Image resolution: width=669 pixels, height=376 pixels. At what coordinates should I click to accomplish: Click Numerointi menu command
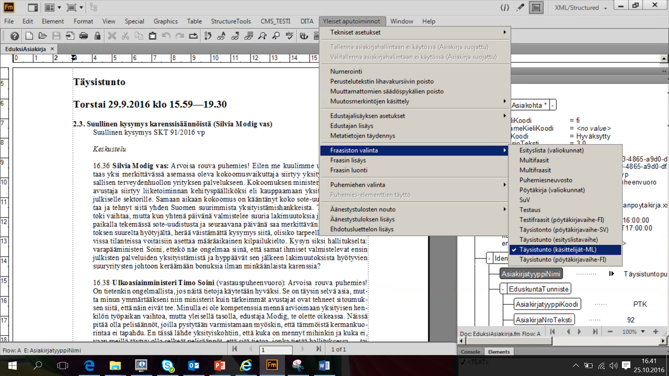click(x=414, y=71)
